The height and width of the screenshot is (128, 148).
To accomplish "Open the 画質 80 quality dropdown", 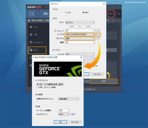I will coord(80,42).
